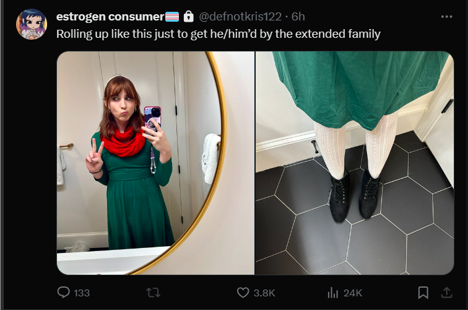Open the black boots on tile photo

355,163
